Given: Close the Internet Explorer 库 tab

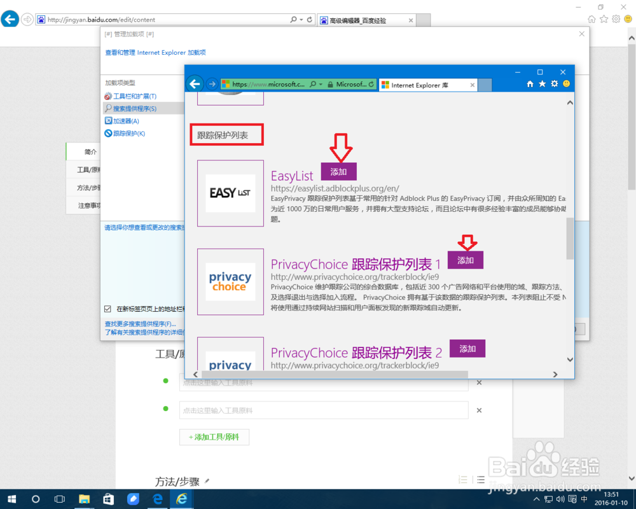Looking at the screenshot, I should coord(472,85).
